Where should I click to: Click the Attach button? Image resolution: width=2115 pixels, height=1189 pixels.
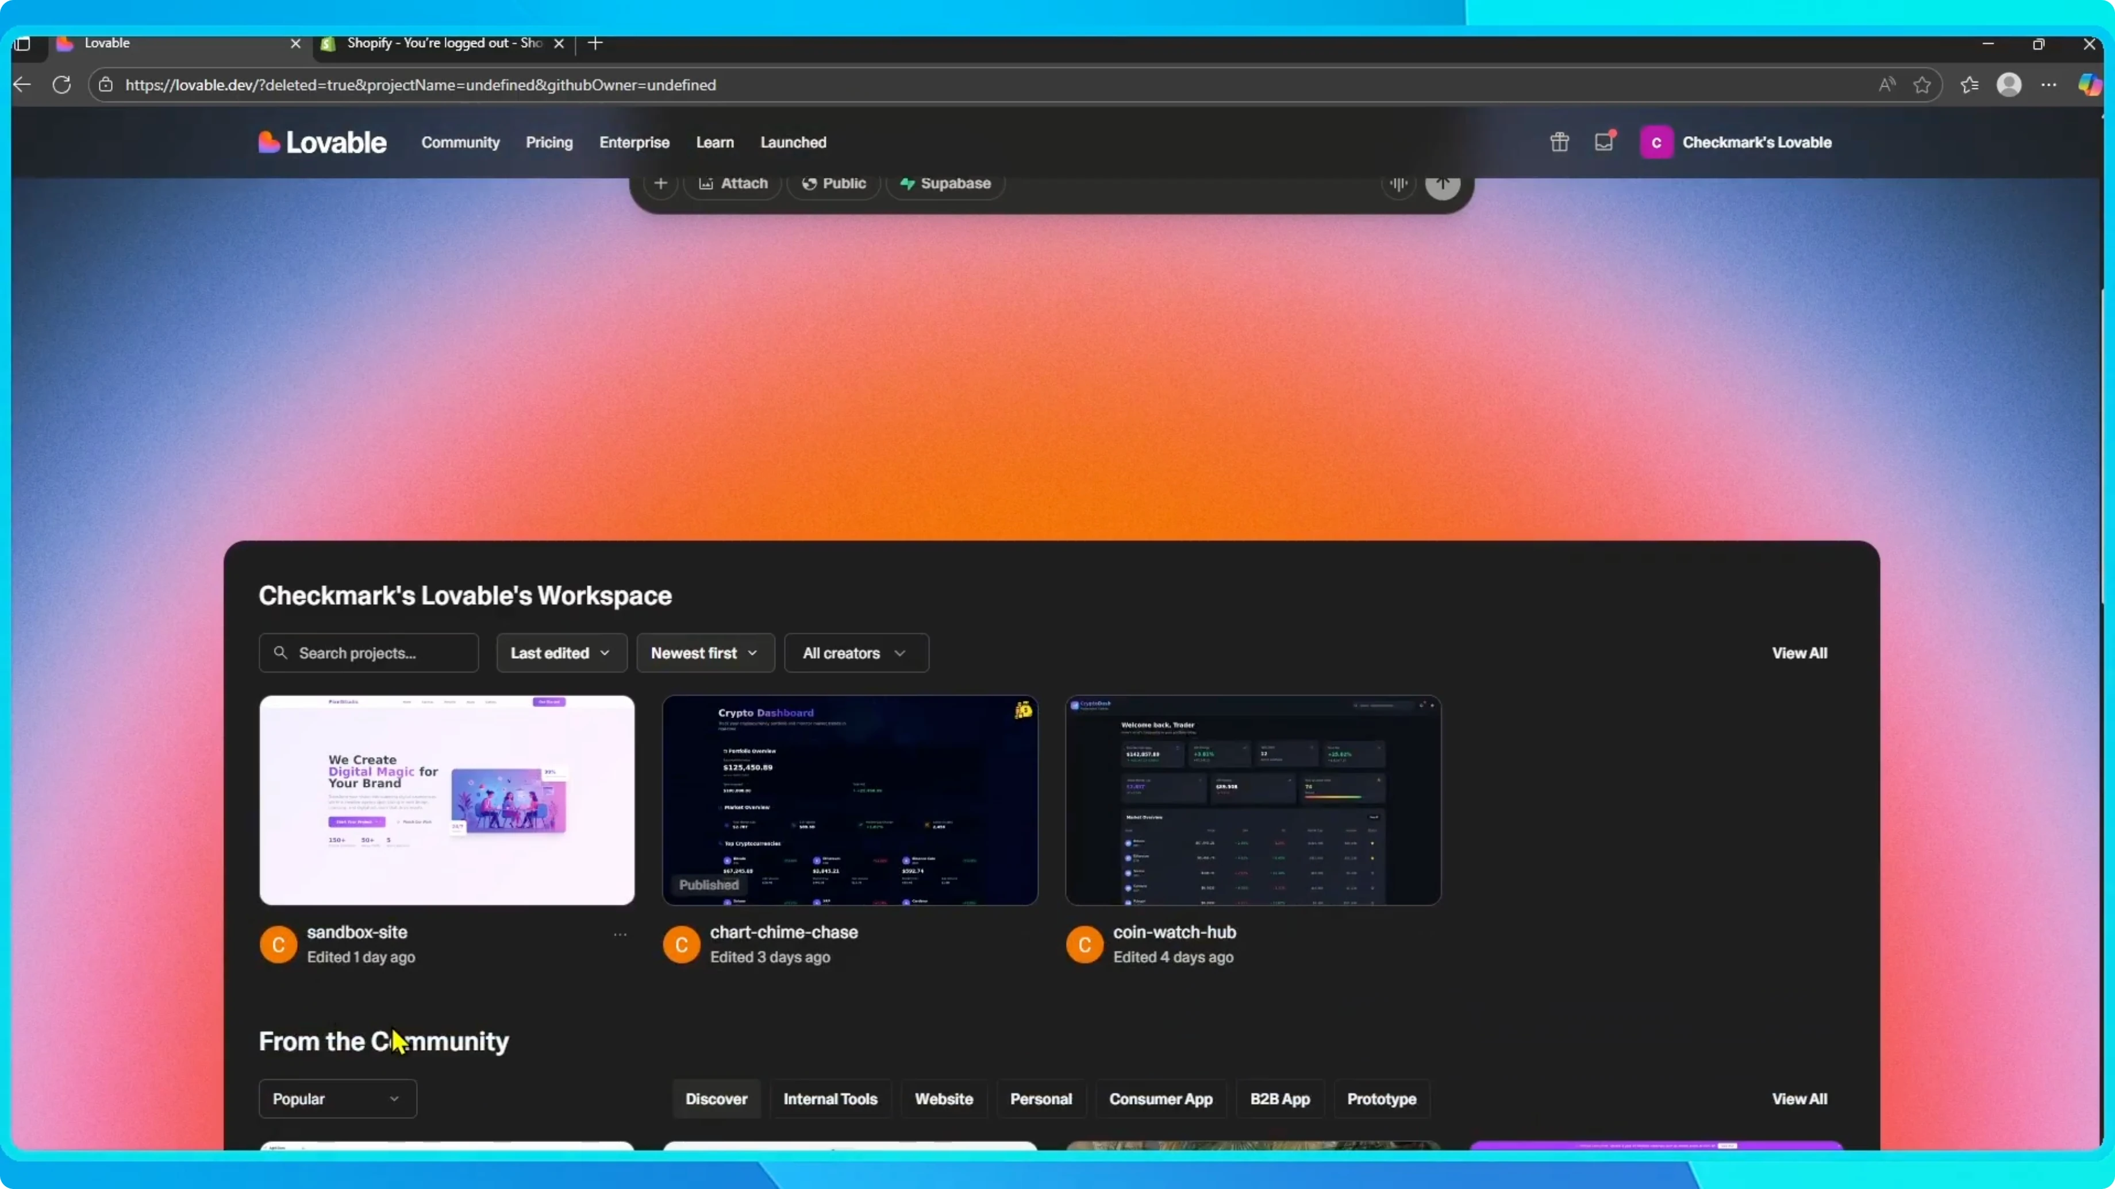tap(733, 183)
